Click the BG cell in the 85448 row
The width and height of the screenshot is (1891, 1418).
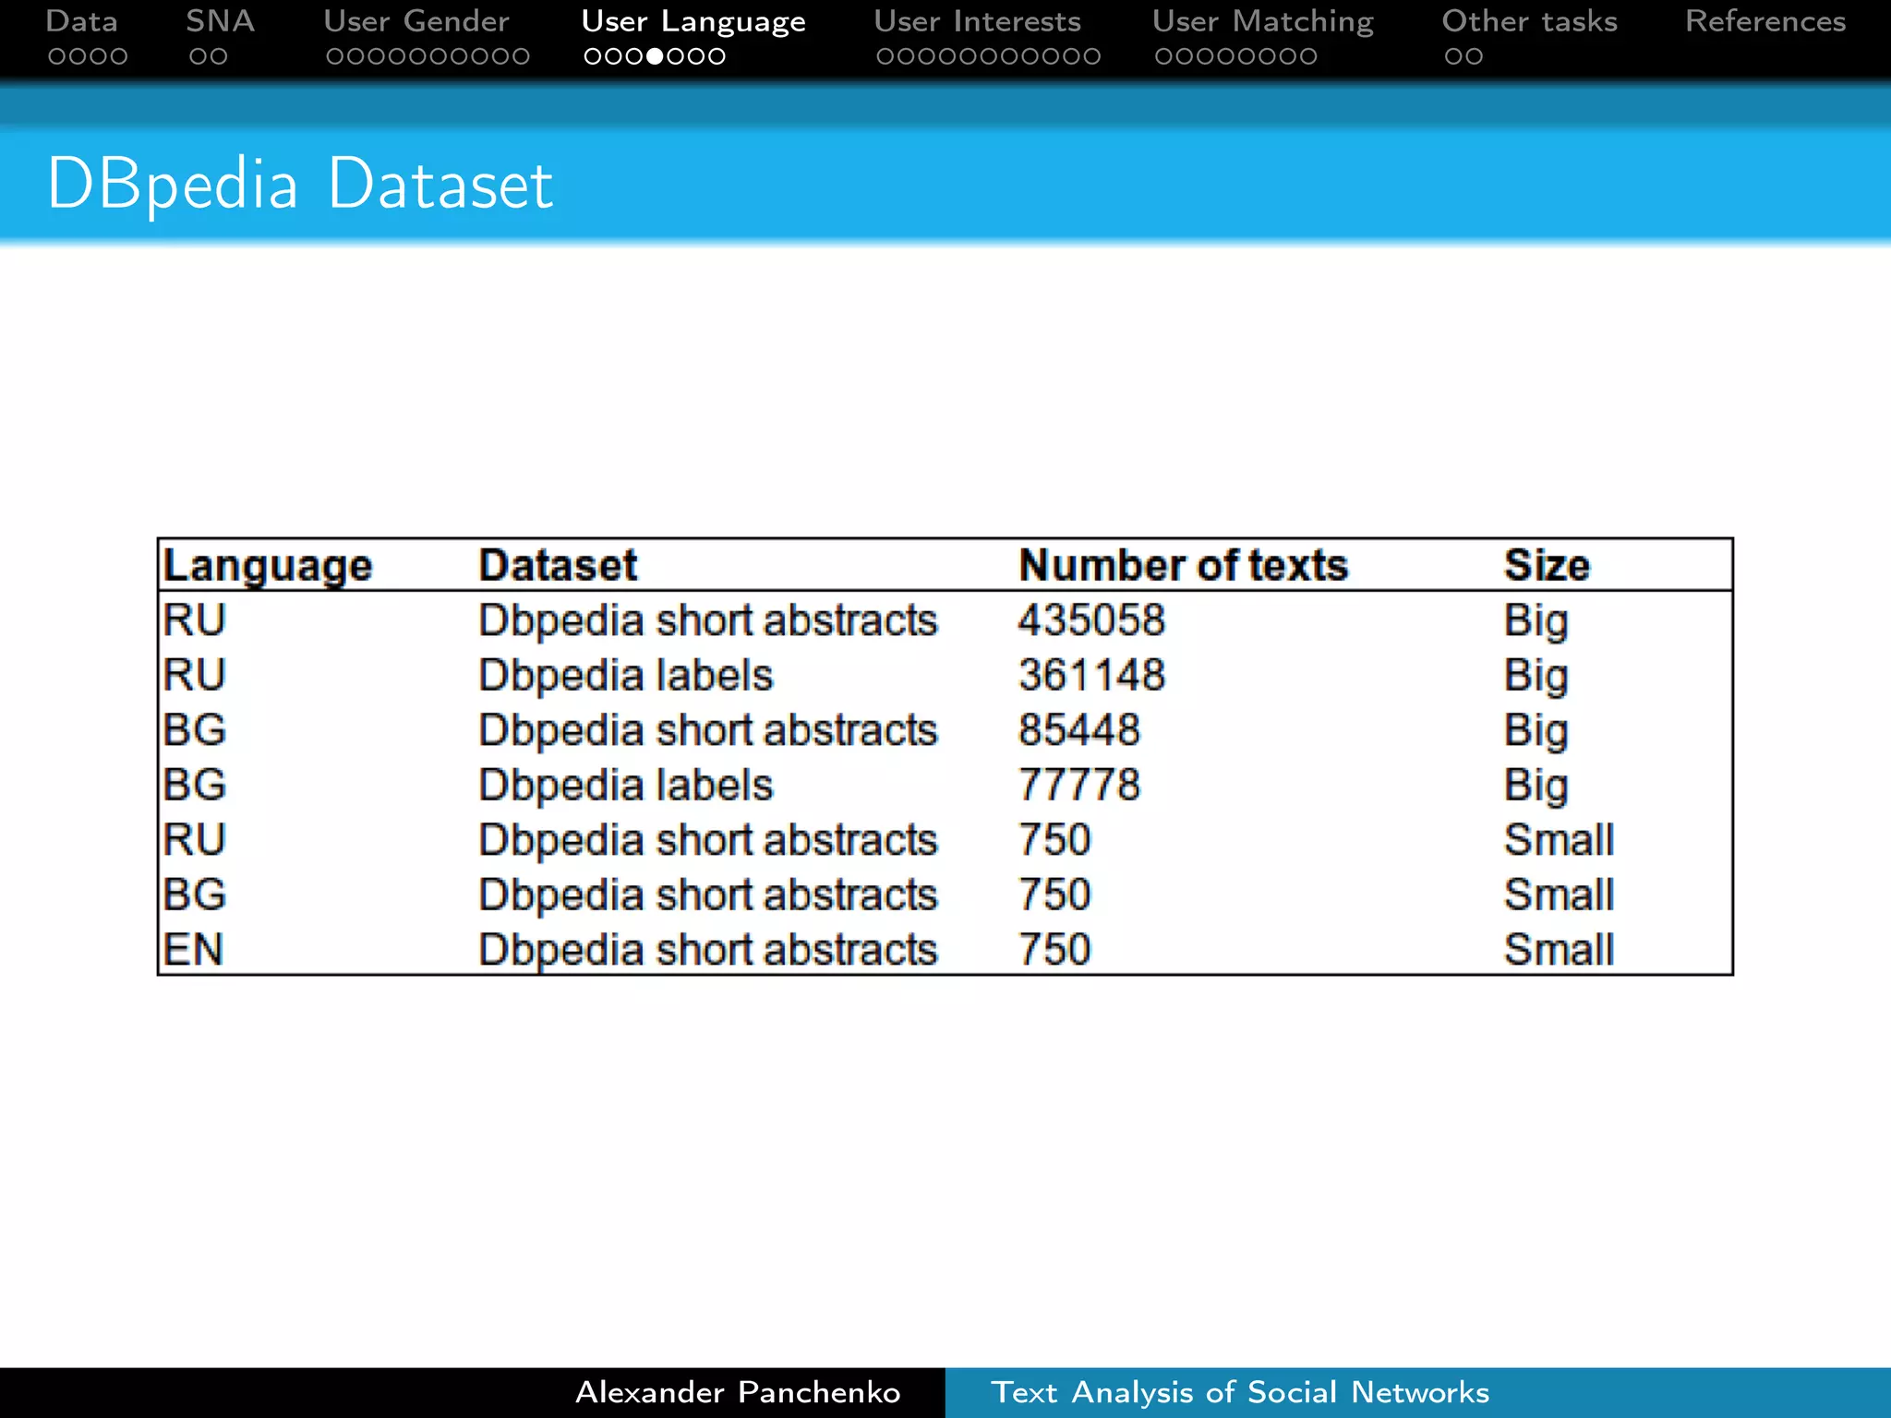(x=195, y=729)
